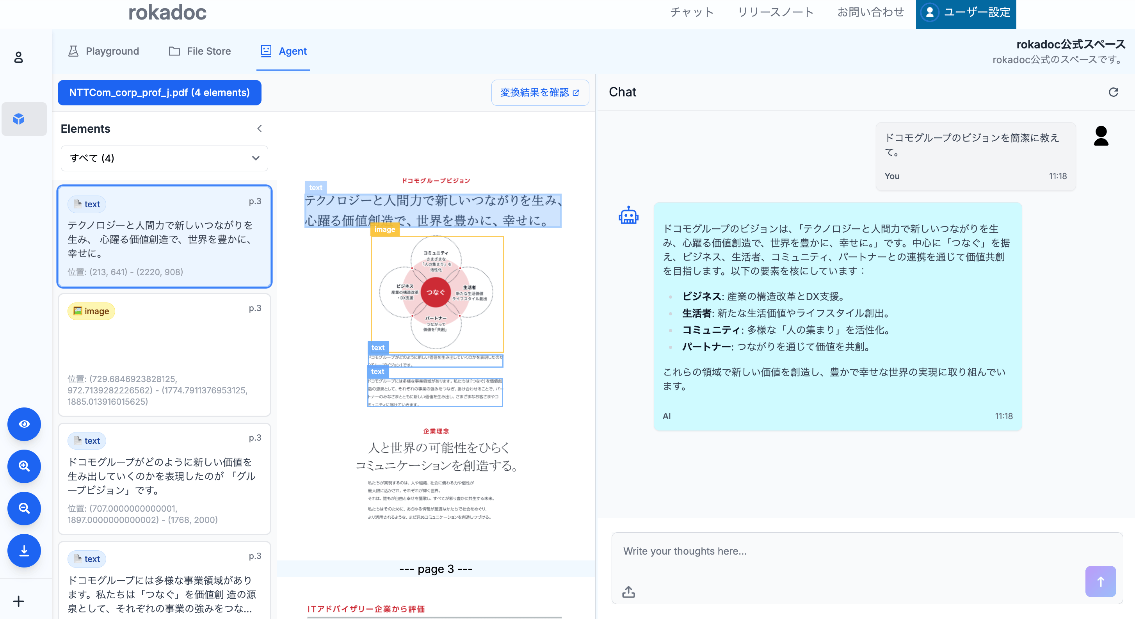Click the folder icon beside File Store
The height and width of the screenshot is (619, 1135).
pyautogui.click(x=174, y=51)
